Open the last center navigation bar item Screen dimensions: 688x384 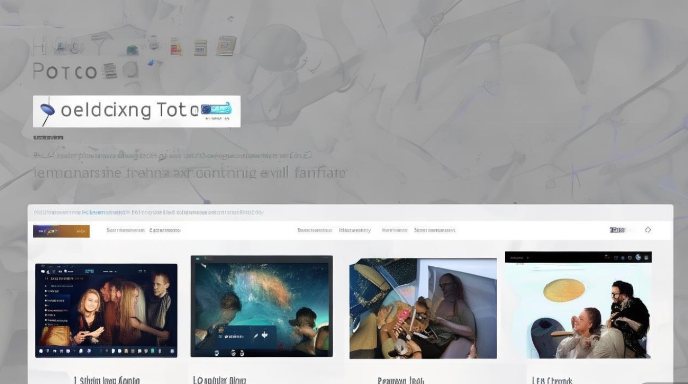435,230
